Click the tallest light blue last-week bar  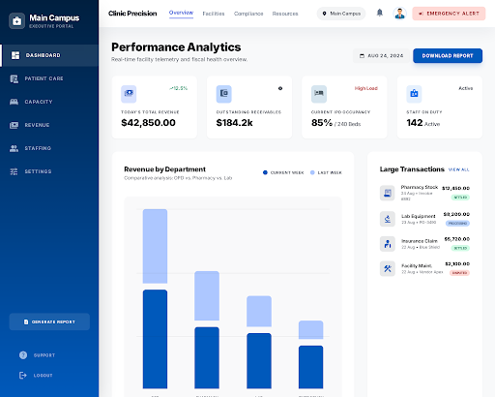pyautogui.click(x=155, y=246)
